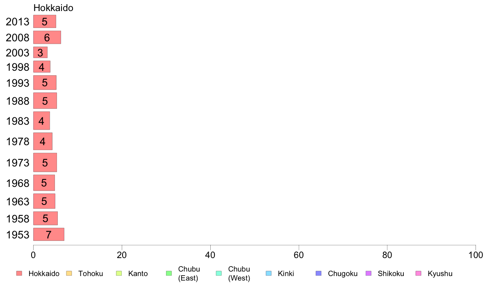This screenshot has height=301, width=487.
Task: Select the 1973 year axis label
Action: [18, 163]
